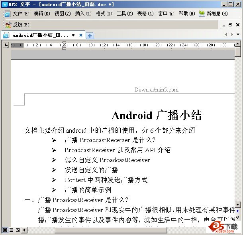Click bullet 怎么自定义 BroadcastReceiver
This screenshot has height=235, width=243.
(108, 160)
